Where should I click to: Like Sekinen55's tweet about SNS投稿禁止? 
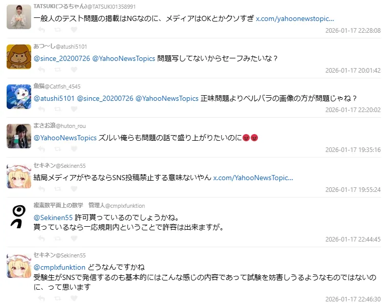(74, 189)
